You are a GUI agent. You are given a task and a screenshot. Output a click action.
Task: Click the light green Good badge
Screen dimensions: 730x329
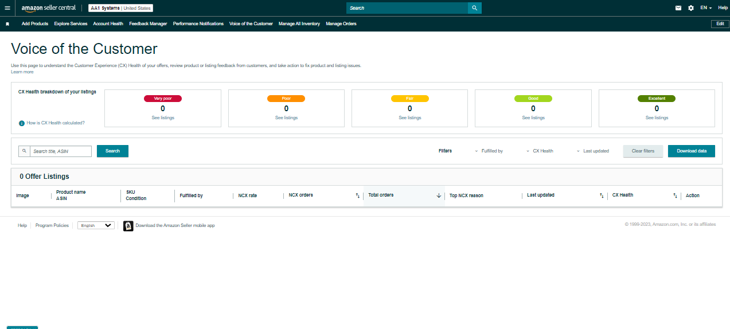[533, 99]
